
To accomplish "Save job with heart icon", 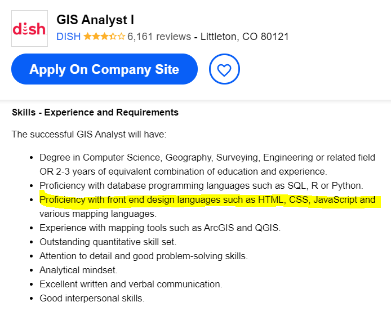I will click(224, 69).
